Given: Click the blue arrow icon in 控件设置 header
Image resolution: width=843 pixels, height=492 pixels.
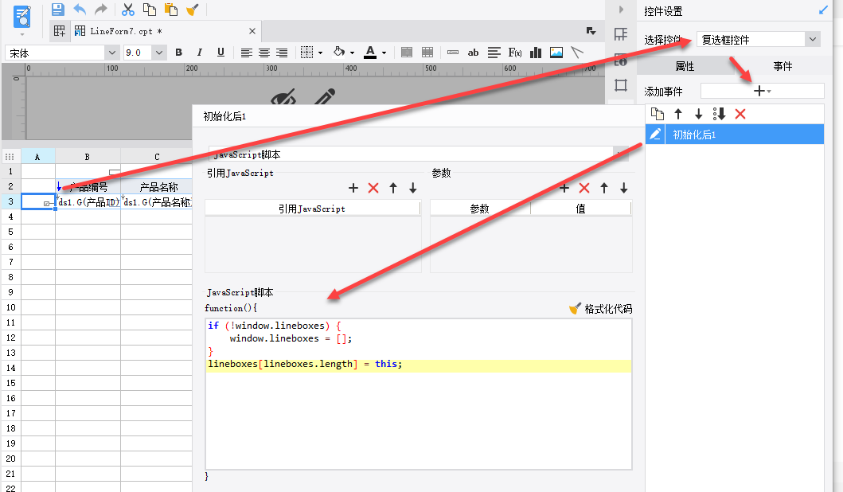Looking at the screenshot, I should tap(823, 10).
